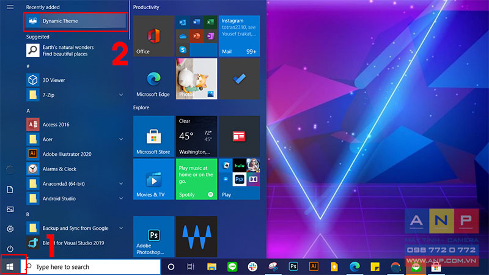Open Google Keep from the taskbar

334,267
